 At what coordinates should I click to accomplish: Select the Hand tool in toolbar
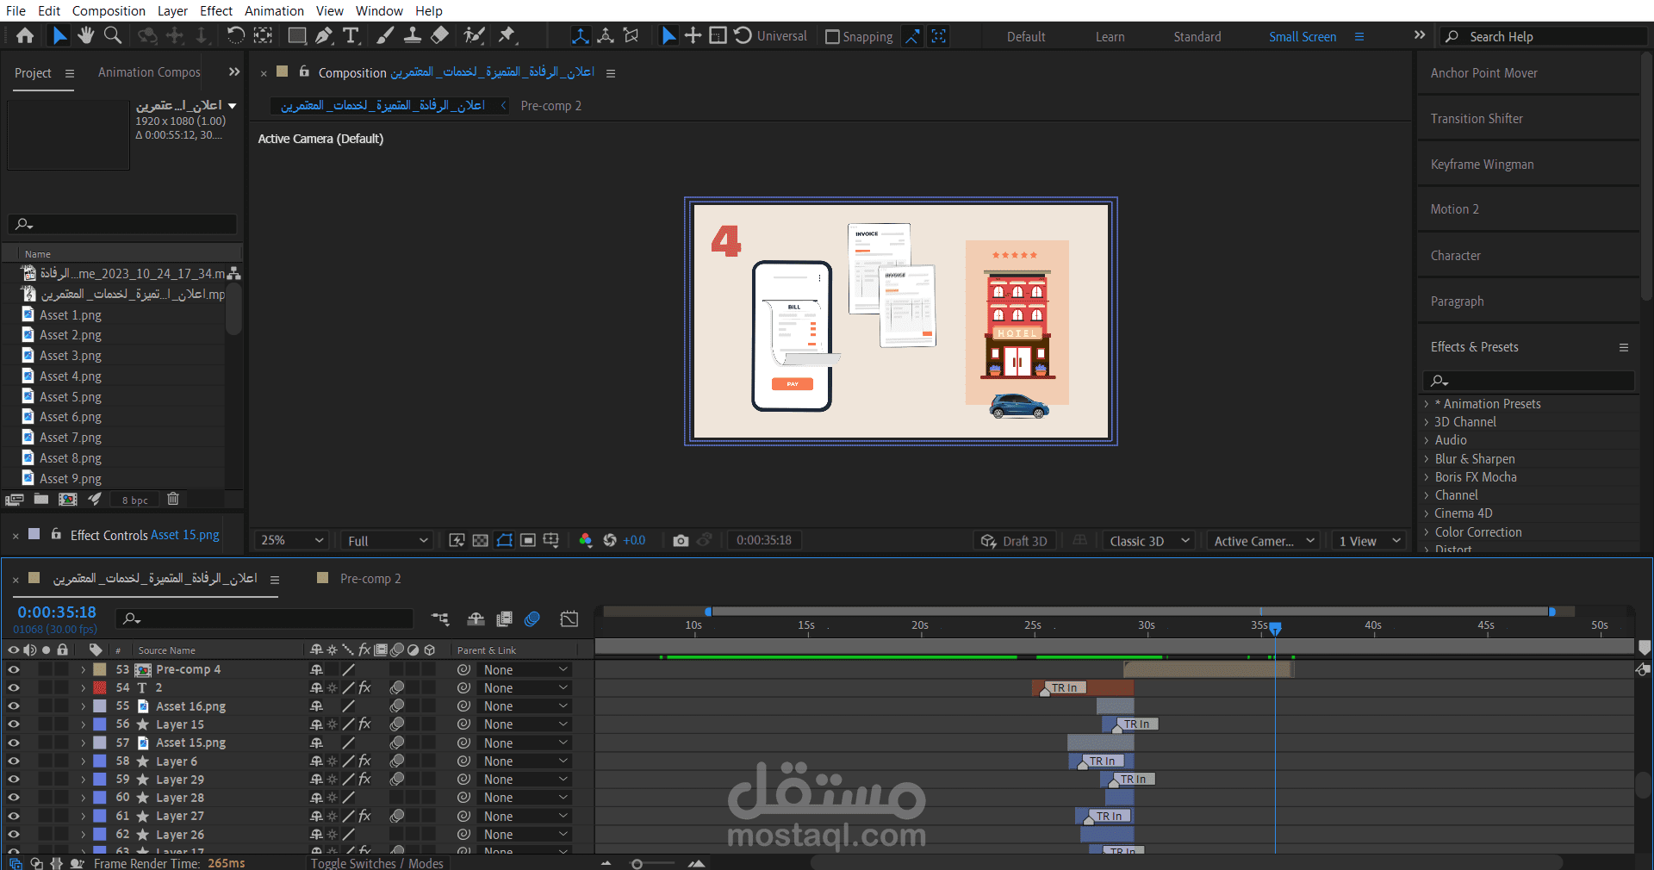pyautogui.click(x=85, y=35)
